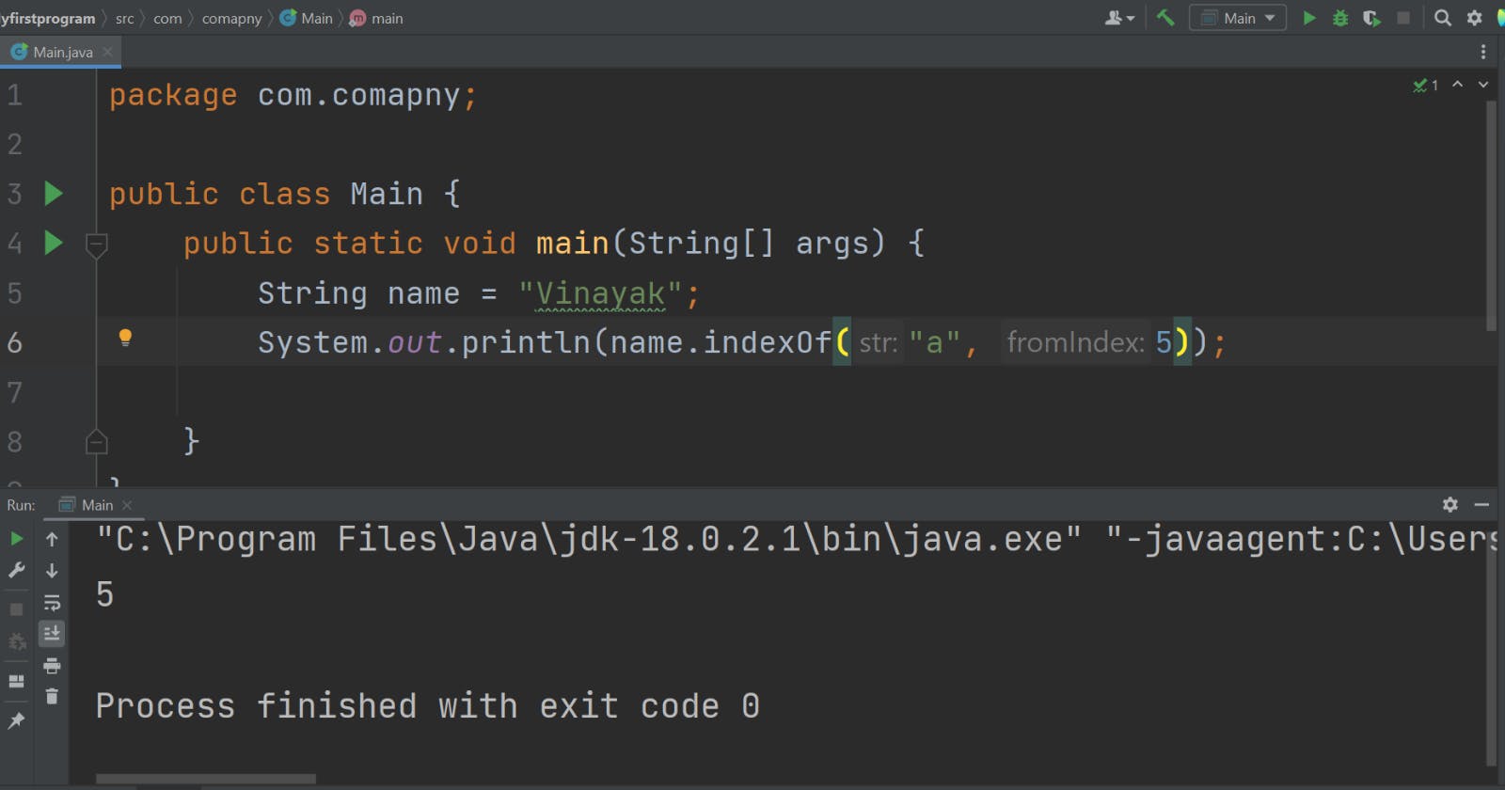This screenshot has width=1505, height=790.
Task: Click run gutter arrow beside main method
Action: [54, 243]
